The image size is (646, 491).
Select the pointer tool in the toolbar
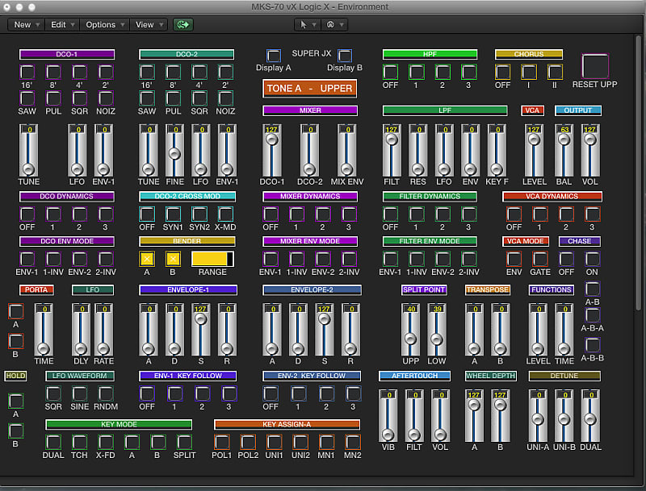point(304,24)
